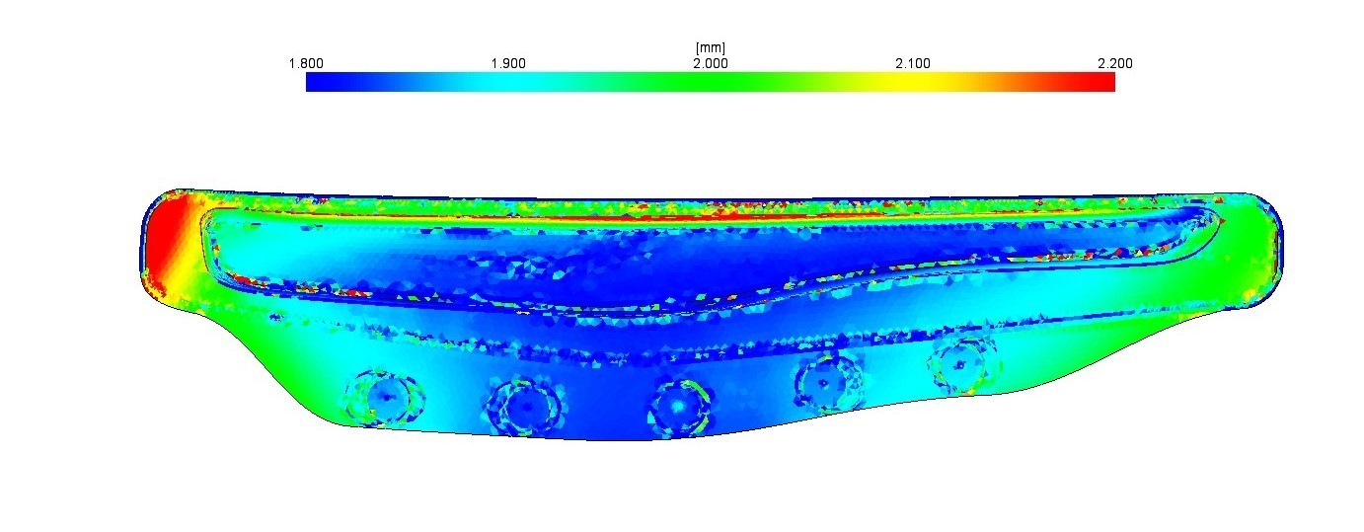Click the 2.200 scale label
Image resolution: width=1364 pixels, height=532 pixels.
tap(1115, 63)
